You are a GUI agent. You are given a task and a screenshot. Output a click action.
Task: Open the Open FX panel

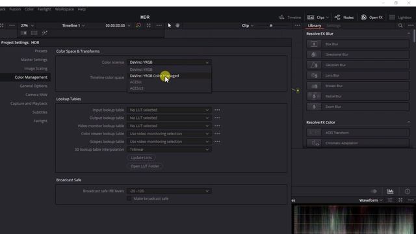point(371,18)
